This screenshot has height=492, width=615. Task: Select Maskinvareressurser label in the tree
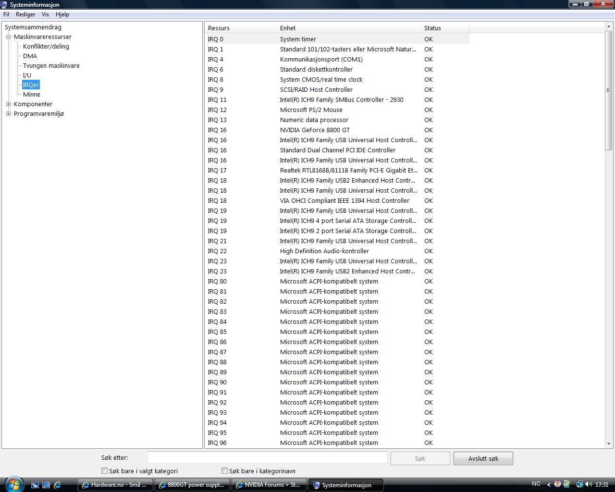tap(43, 37)
